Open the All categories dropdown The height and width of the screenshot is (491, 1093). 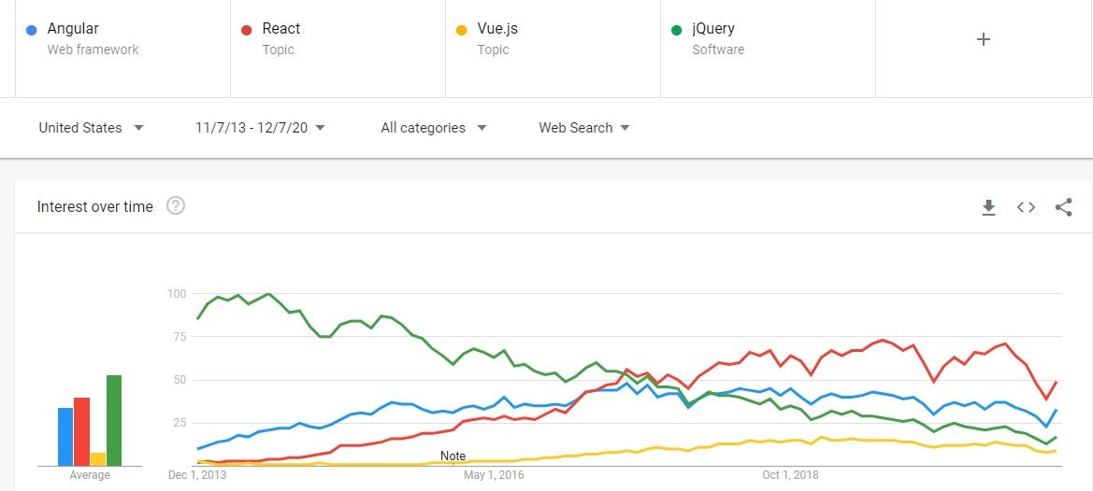(x=434, y=128)
